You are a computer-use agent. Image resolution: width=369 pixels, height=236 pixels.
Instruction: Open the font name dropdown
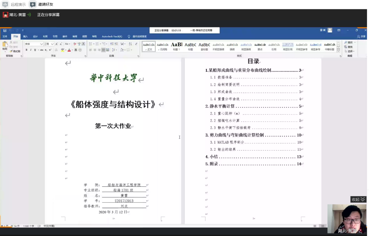click(x=42, y=44)
